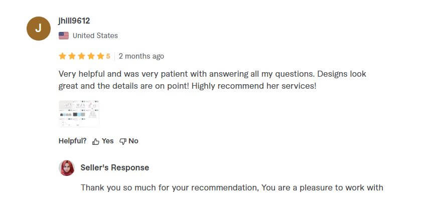Click the brown J avatar circle
The image size is (438, 214).
[x=39, y=29]
